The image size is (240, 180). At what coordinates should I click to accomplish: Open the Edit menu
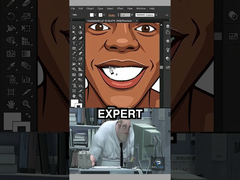pos(81,8)
